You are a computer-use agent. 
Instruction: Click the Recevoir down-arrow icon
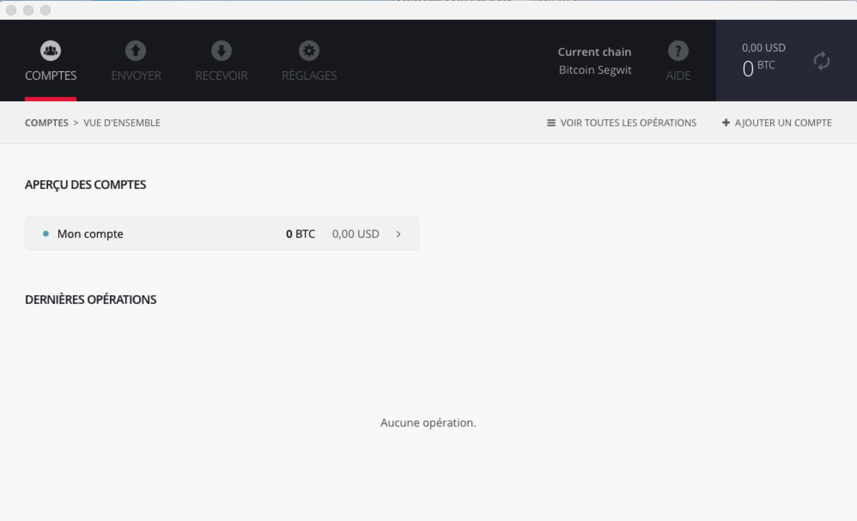pyautogui.click(x=222, y=51)
